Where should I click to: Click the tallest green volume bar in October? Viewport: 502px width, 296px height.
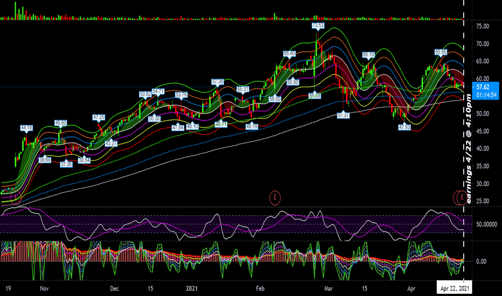(15, 11)
